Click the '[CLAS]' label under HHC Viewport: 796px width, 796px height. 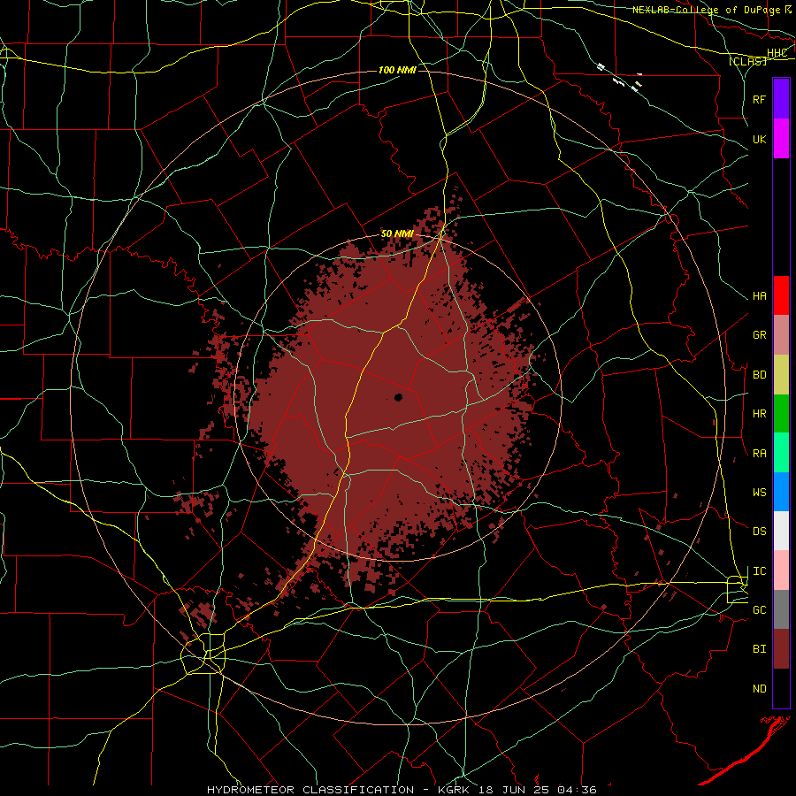747,61
